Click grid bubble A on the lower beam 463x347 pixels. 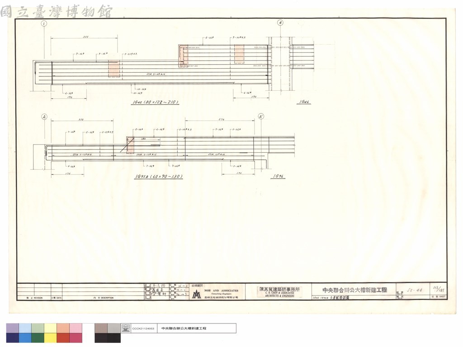tap(44, 117)
